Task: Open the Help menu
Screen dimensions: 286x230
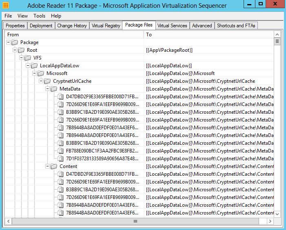Action: 56,16
